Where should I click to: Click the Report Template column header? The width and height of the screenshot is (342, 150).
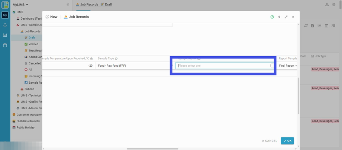point(288,59)
